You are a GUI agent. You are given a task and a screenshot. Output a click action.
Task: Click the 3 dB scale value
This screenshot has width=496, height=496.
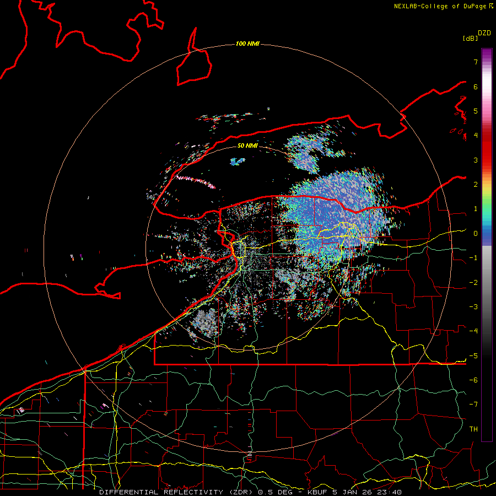coord(476,160)
